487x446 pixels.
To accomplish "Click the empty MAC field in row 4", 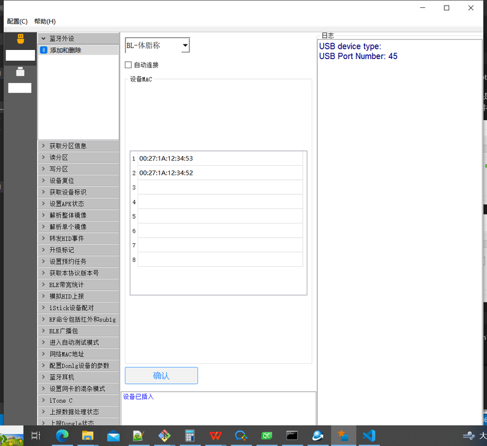I will point(220,202).
